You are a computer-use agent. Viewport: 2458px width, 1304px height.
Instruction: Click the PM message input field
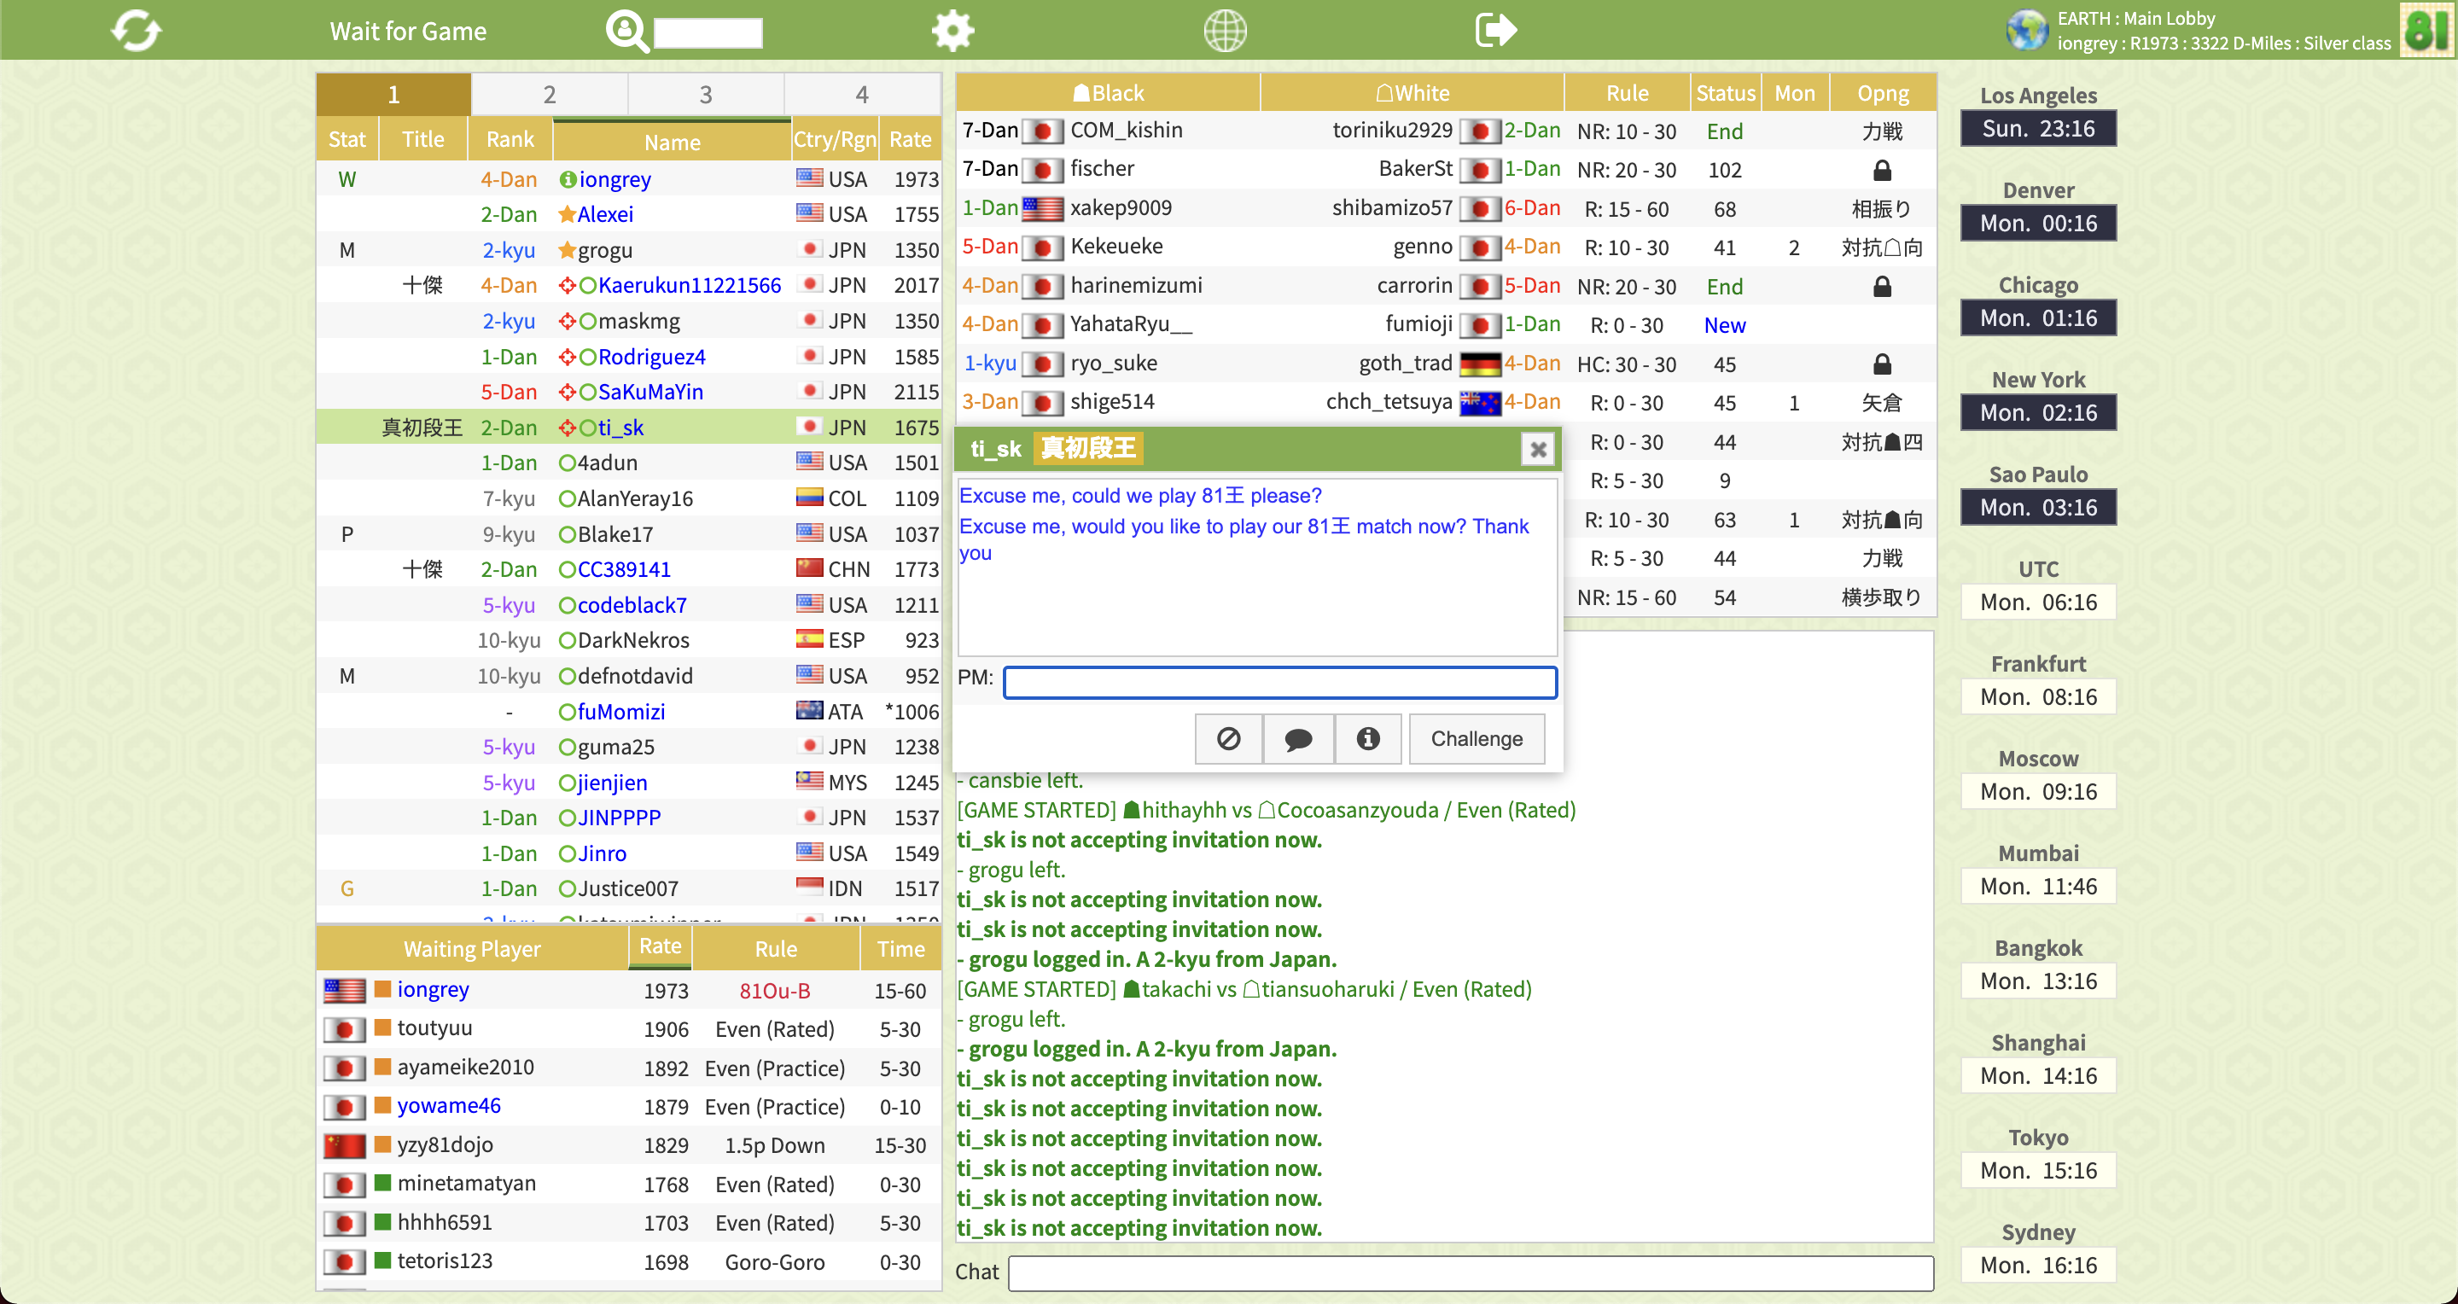pyautogui.click(x=1279, y=681)
